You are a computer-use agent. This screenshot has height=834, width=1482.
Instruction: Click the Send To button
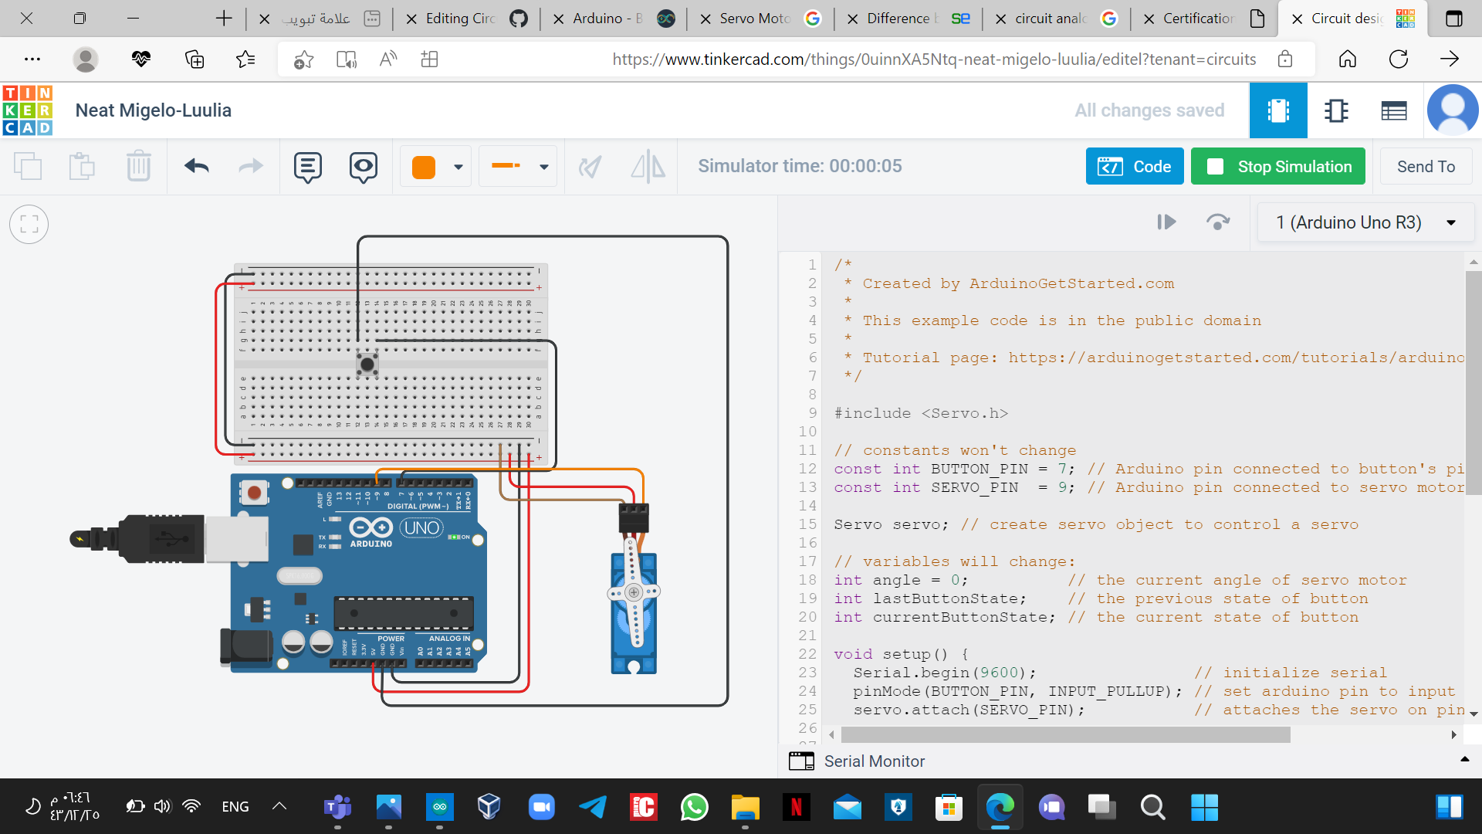pos(1426,166)
